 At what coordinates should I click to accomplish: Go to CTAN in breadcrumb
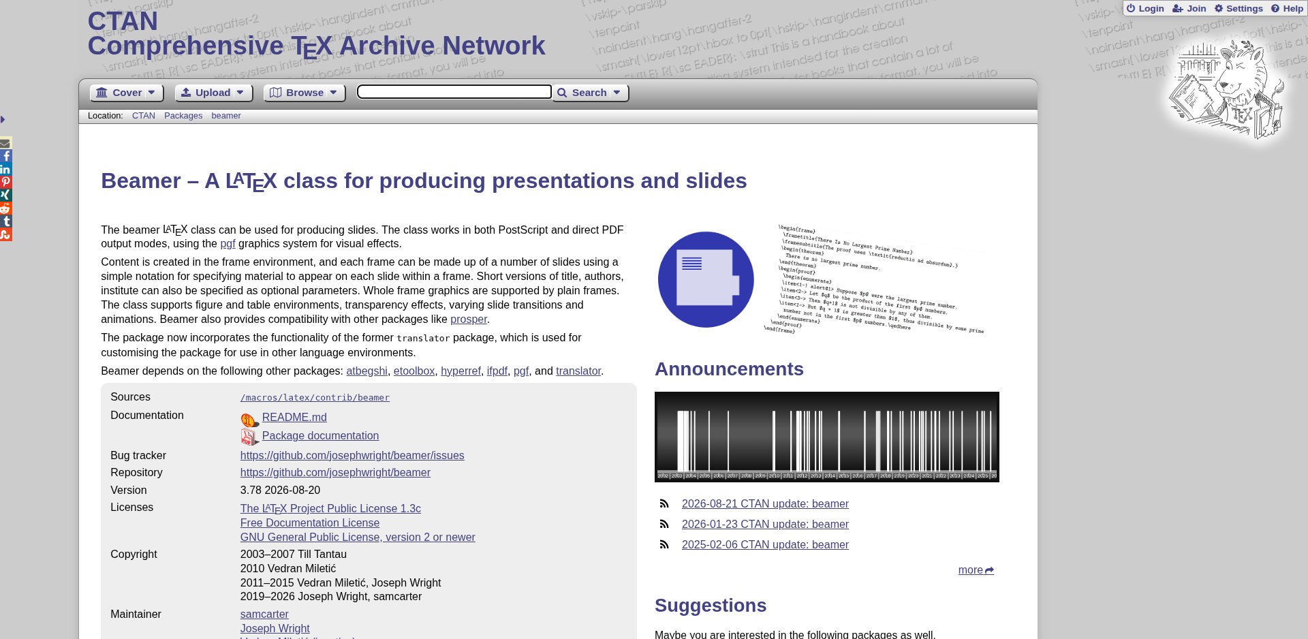coord(144,116)
